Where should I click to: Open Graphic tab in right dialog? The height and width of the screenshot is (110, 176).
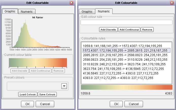[x=87, y=11]
